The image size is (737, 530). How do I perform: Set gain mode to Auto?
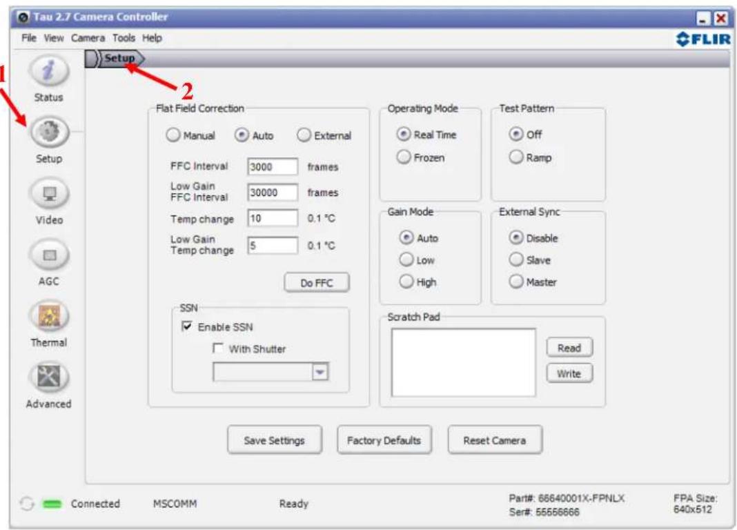pos(406,237)
